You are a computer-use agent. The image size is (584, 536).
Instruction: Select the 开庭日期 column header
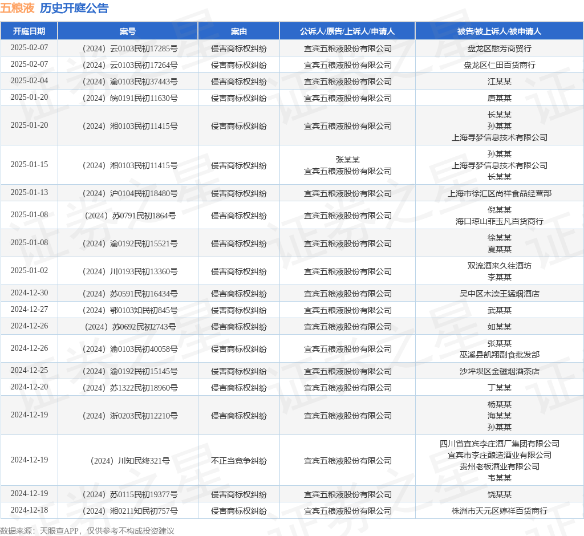29,31
